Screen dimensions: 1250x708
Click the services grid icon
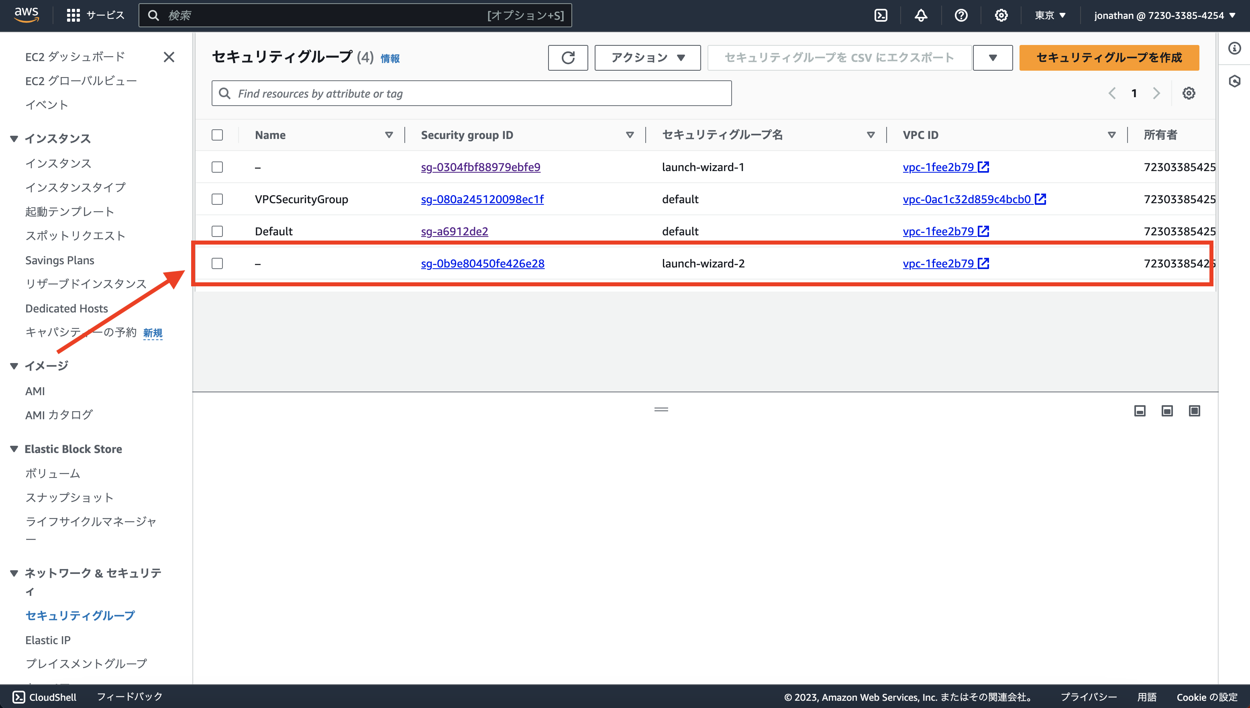[x=73, y=14]
